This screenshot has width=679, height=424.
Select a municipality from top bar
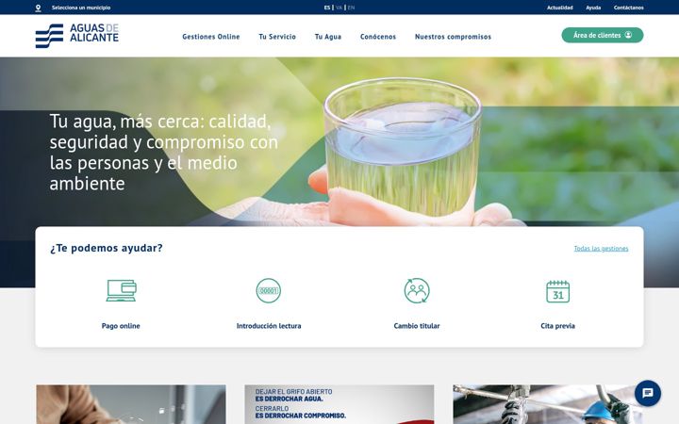(x=81, y=8)
